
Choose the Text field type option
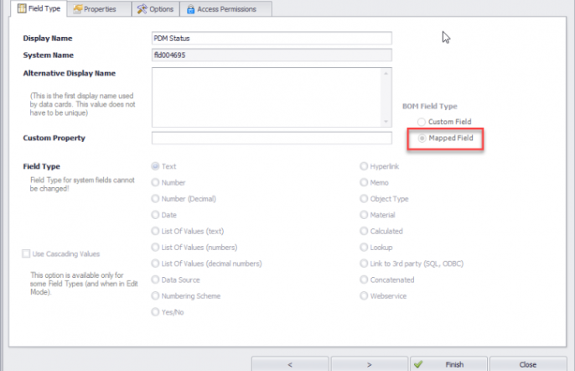coord(155,166)
